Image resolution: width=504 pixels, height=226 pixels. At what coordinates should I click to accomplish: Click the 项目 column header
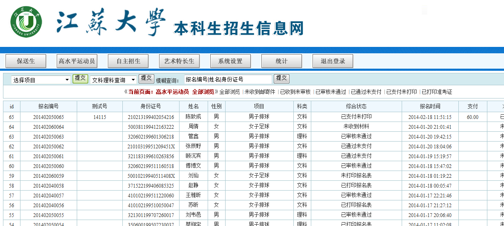[x=259, y=107]
